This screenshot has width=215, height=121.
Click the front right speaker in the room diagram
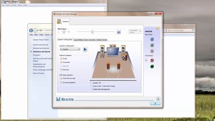[x=123, y=50]
